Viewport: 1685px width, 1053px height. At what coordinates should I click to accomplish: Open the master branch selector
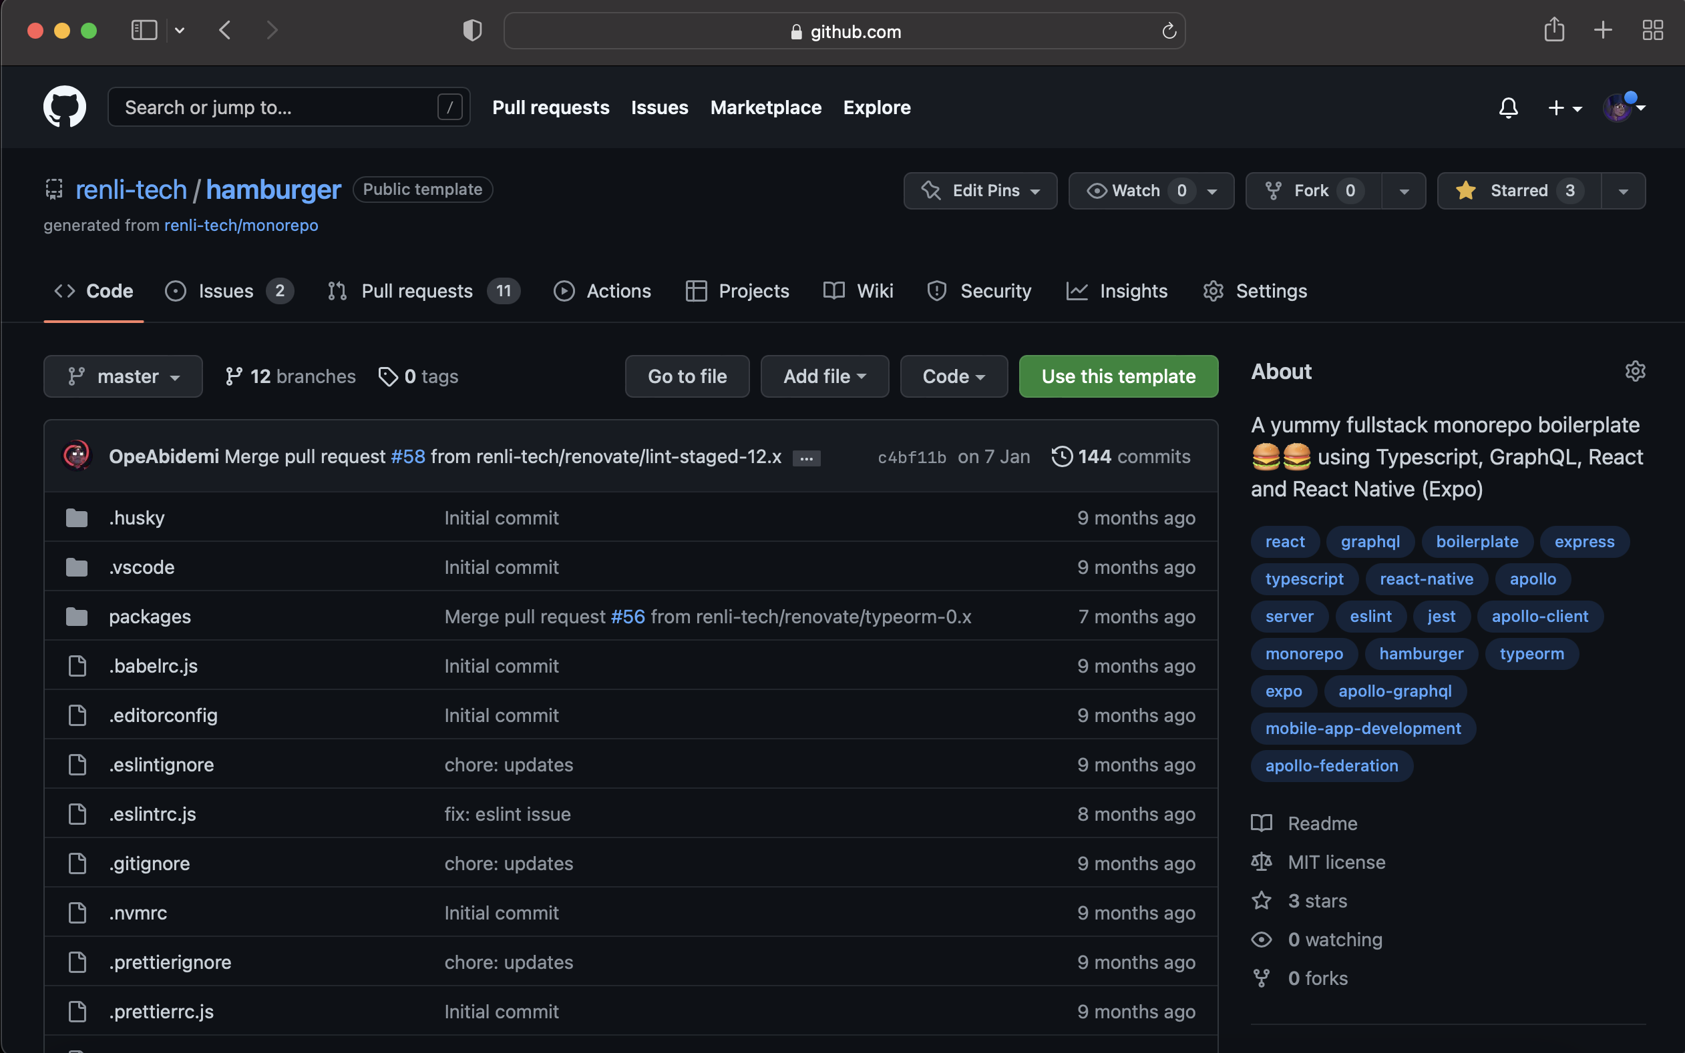pyautogui.click(x=124, y=376)
